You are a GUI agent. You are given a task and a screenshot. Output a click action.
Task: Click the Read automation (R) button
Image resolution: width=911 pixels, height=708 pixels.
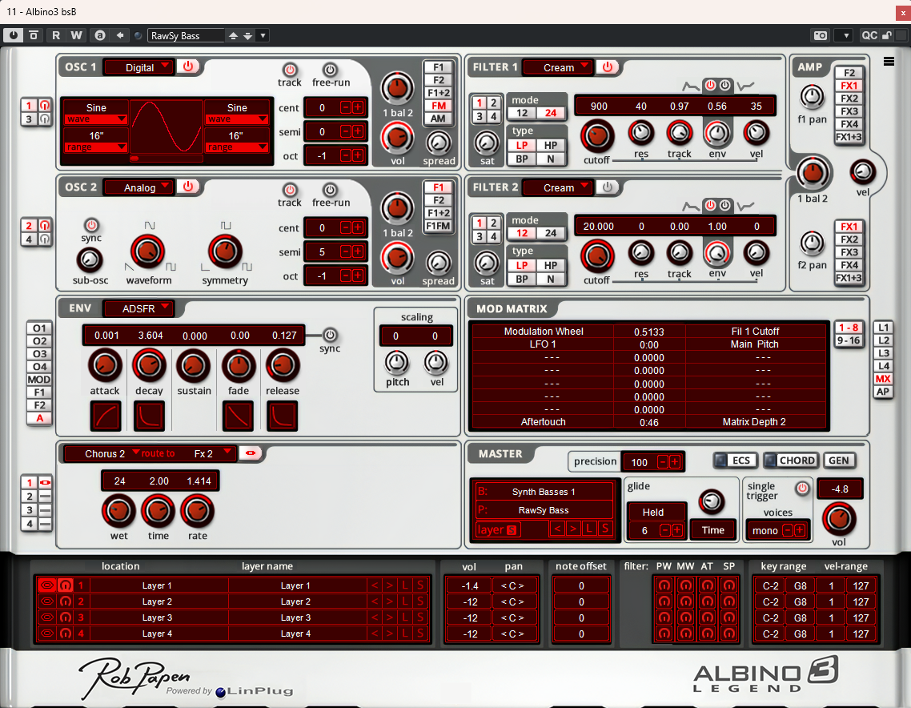pos(56,35)
